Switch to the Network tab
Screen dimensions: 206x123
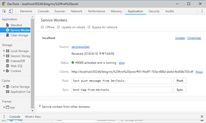click(x=77, y=11)
